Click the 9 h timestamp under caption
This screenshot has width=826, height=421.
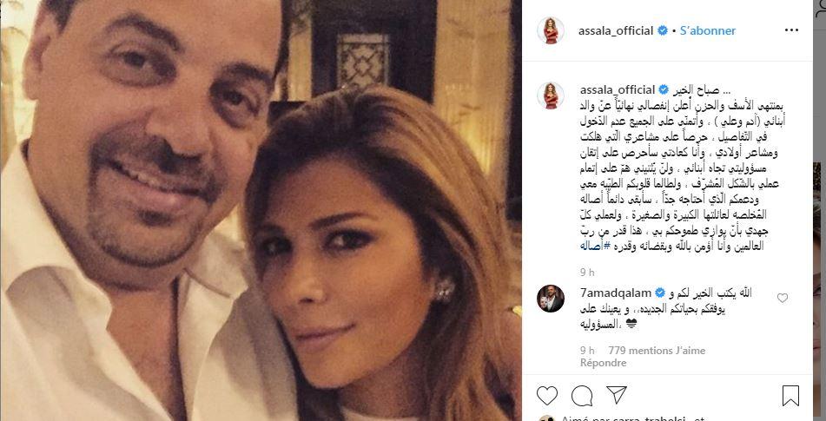(x=587, y=272)
